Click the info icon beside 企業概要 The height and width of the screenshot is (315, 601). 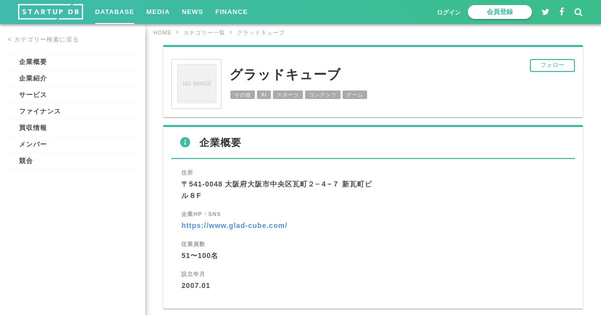click(x=185, y=142)
